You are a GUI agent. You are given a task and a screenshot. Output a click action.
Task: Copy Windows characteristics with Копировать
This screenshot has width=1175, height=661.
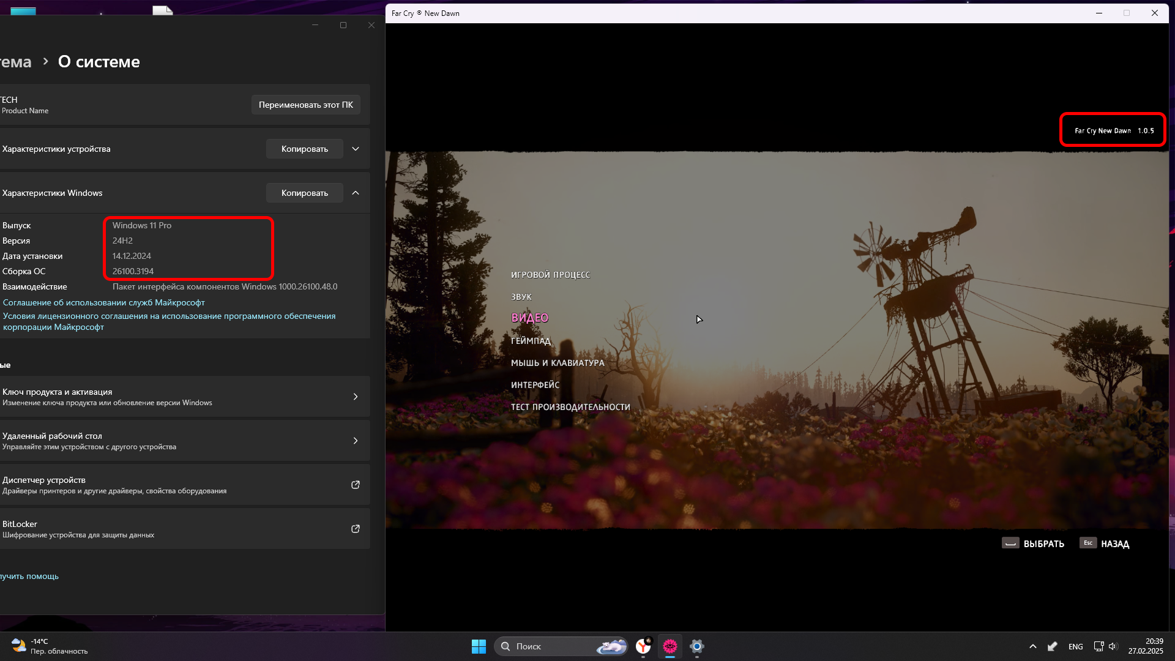coord(305,193)
